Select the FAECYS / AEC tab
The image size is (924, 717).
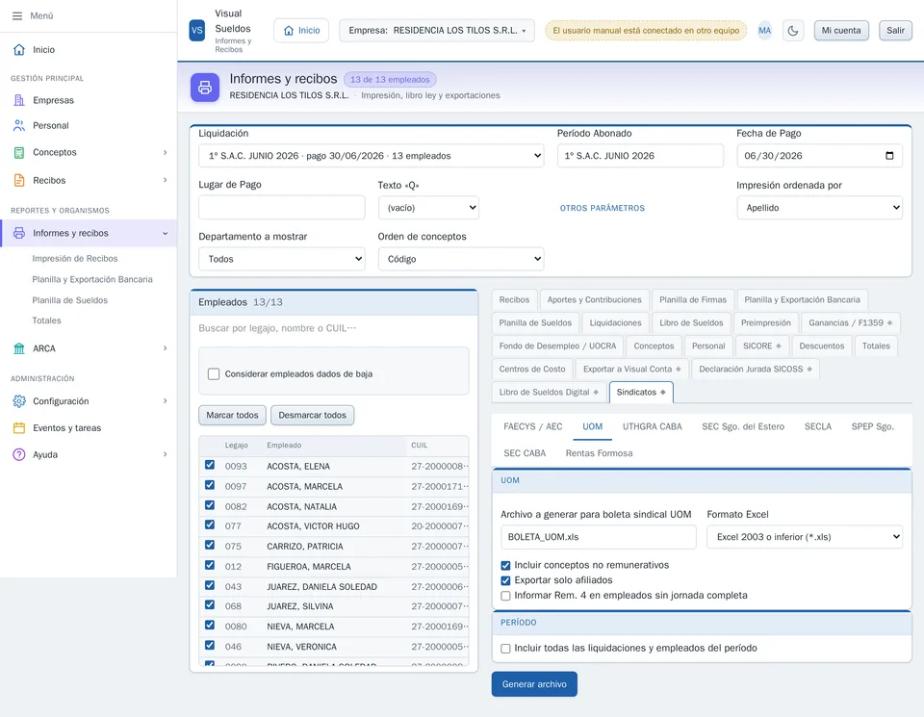coord(532,426)
